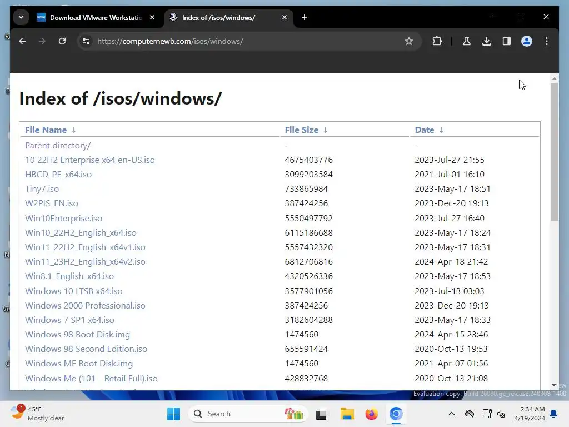Show hidden system tray icons
Viewport: 569px width, 427px height.
tap(451, 414)
